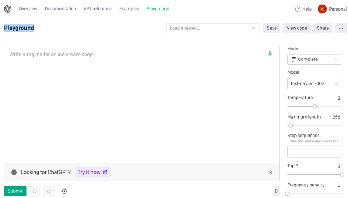Click the regenerate refresh icon

(x=49, y=191)
